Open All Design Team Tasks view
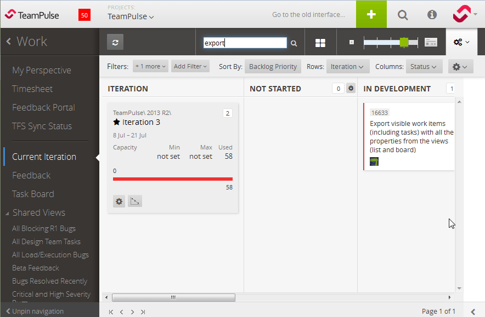This screenshot has height=317, width=485. click(x=46, y=241)
